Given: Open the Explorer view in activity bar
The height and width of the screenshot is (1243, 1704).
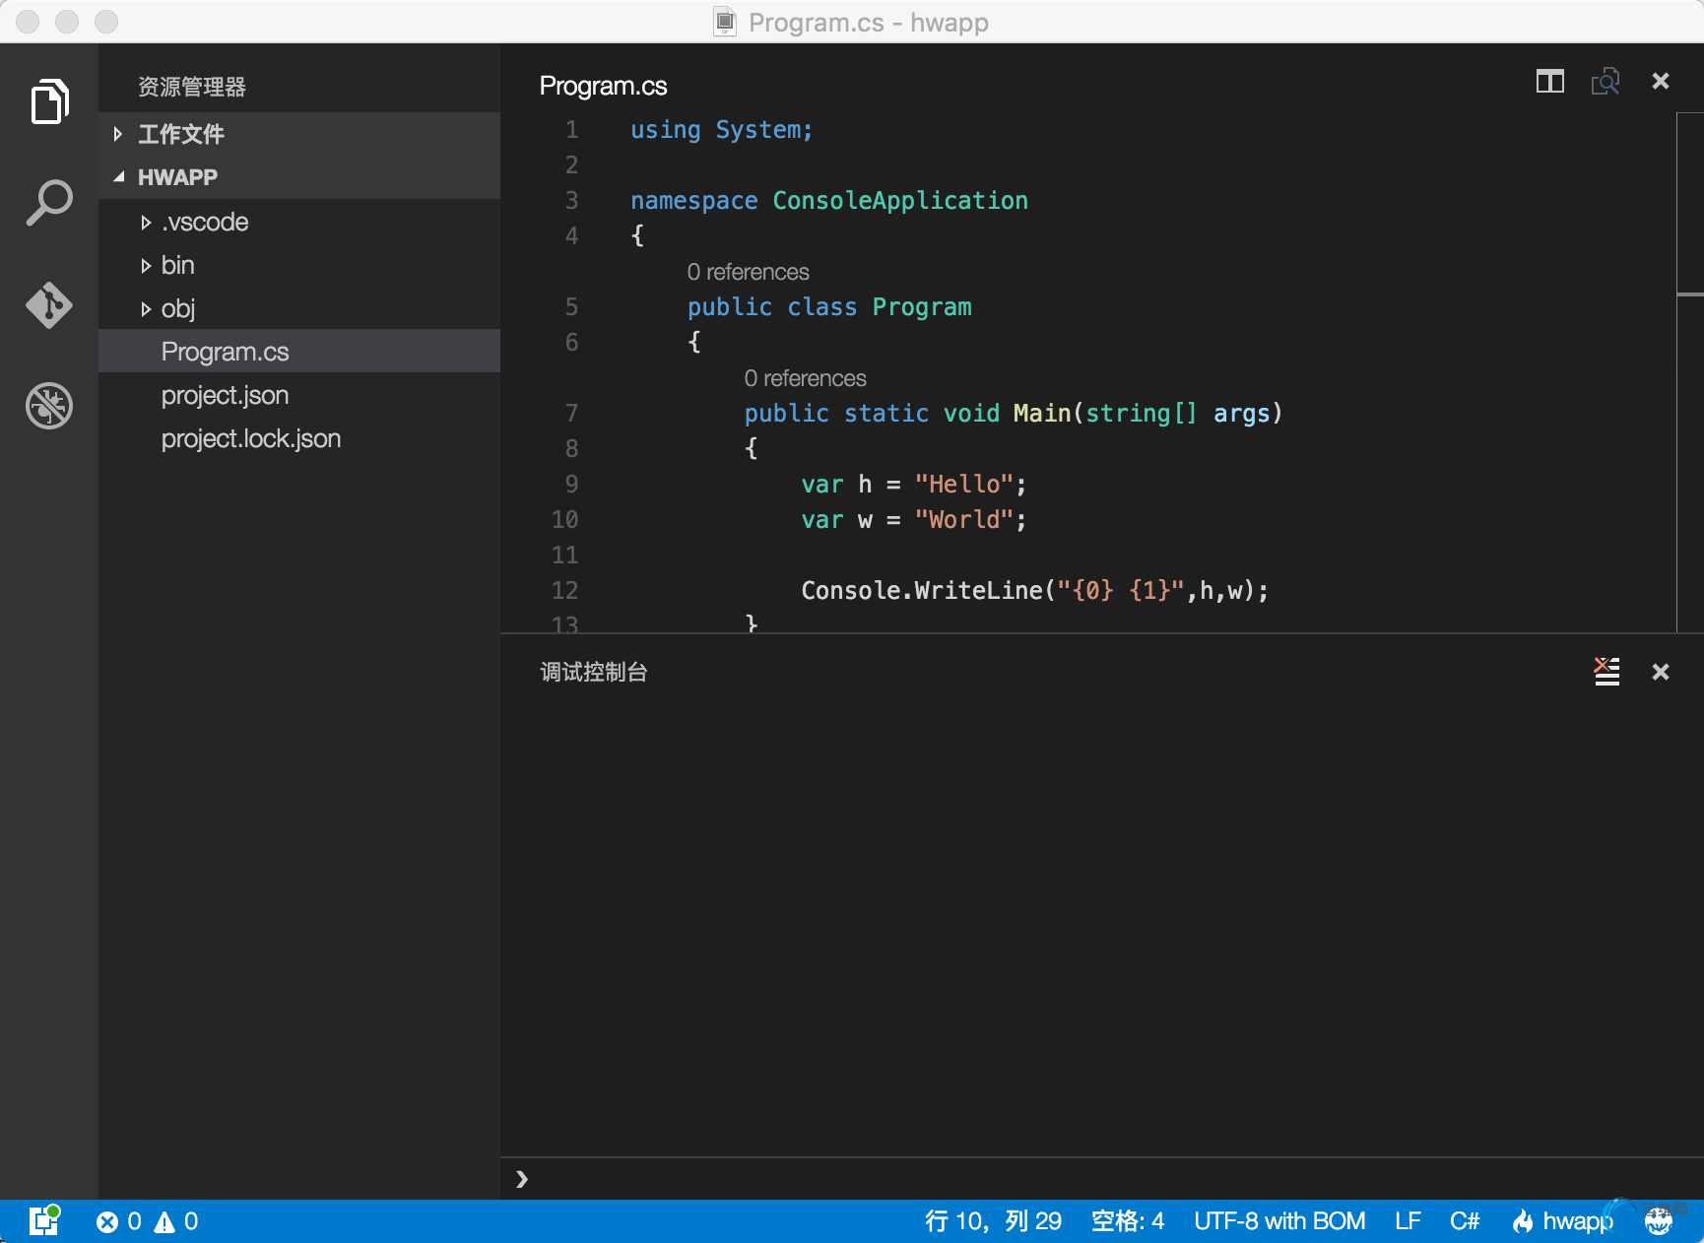Looking at the screenshot, I should pyautogui.click(x=49, y=101).
